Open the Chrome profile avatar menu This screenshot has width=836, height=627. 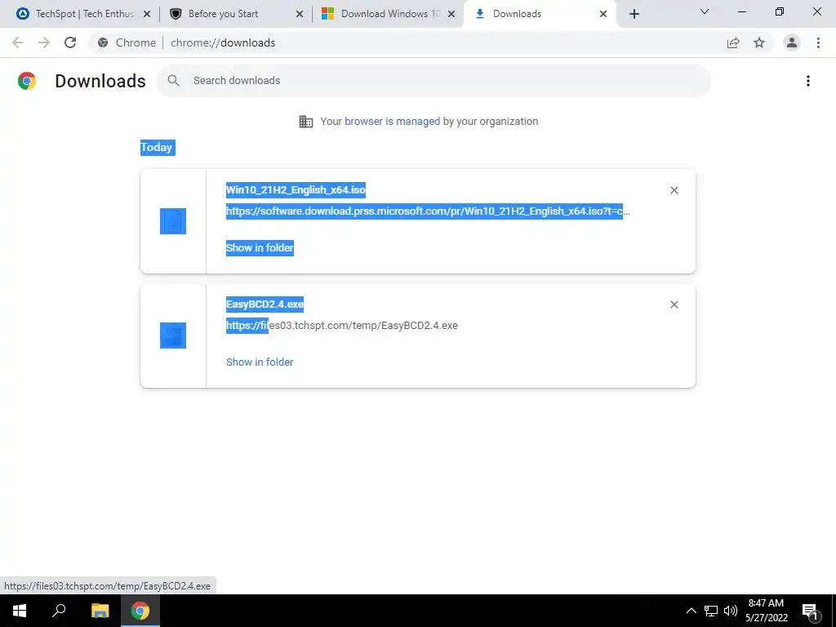(x=792, y=42)
